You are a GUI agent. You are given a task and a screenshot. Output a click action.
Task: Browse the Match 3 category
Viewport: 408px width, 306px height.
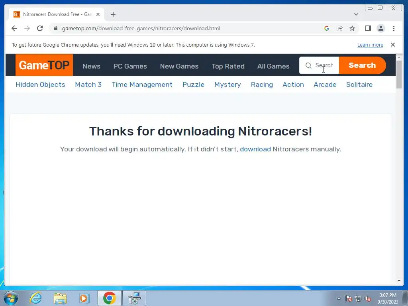tap(88, 84)
